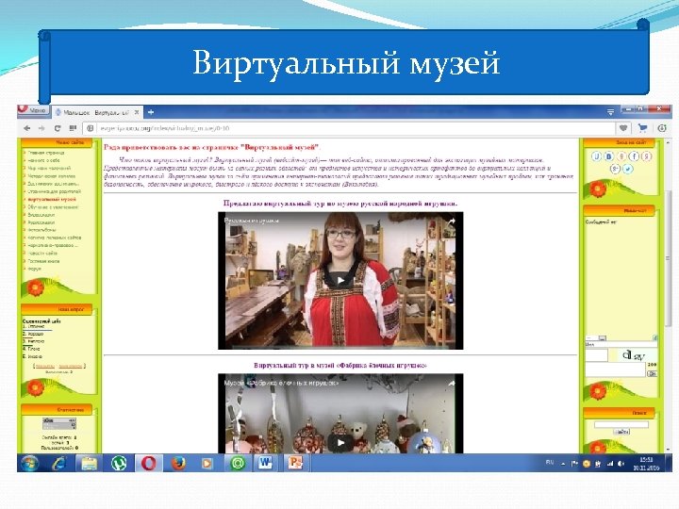
Task: Switch to Word in the taskbar
Action: point(265,464)
